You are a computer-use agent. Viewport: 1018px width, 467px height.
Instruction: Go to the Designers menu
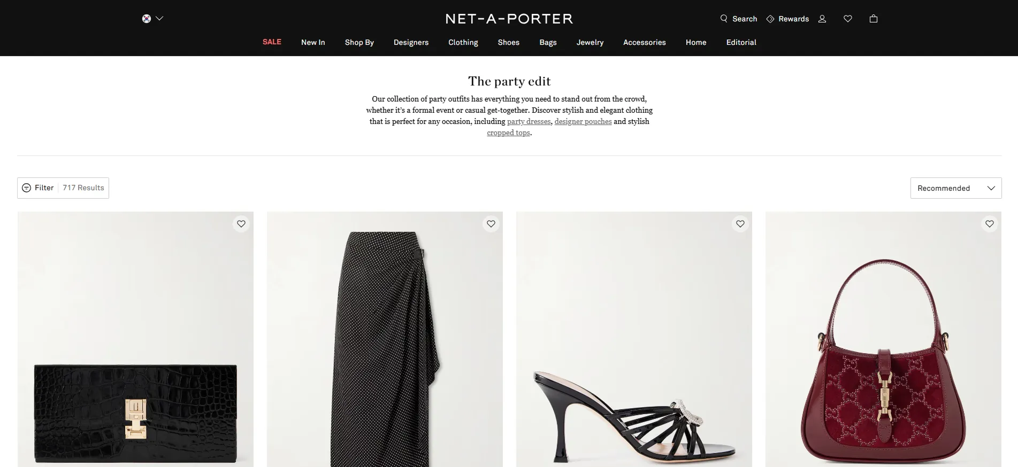(x=411, y=42)
